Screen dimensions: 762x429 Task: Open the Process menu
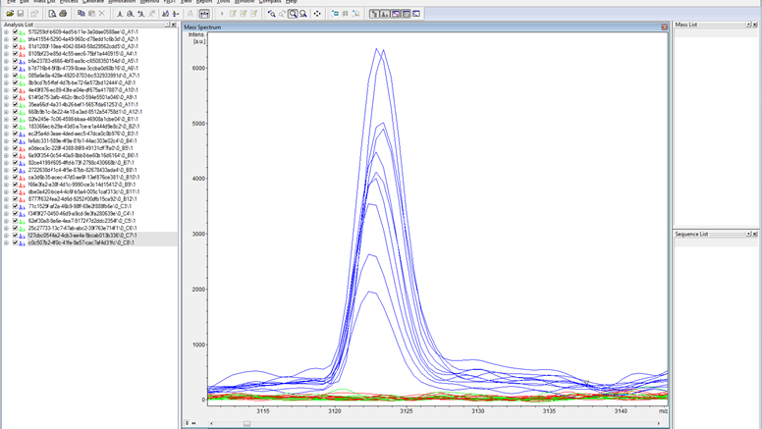(x=69, y=1)
